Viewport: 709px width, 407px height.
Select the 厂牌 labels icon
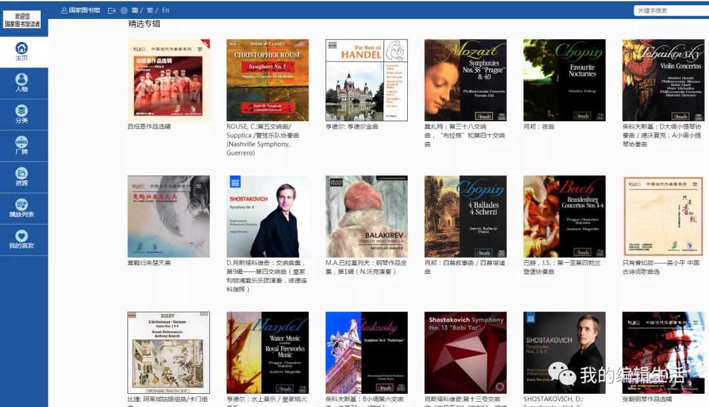point(22,142)
